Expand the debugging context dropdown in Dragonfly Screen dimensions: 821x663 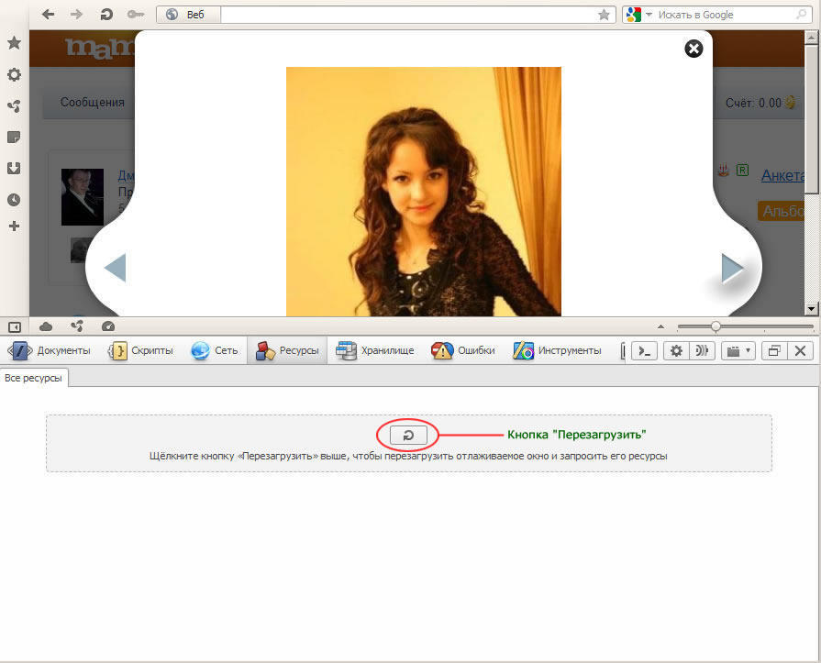[x=738, y=350]
